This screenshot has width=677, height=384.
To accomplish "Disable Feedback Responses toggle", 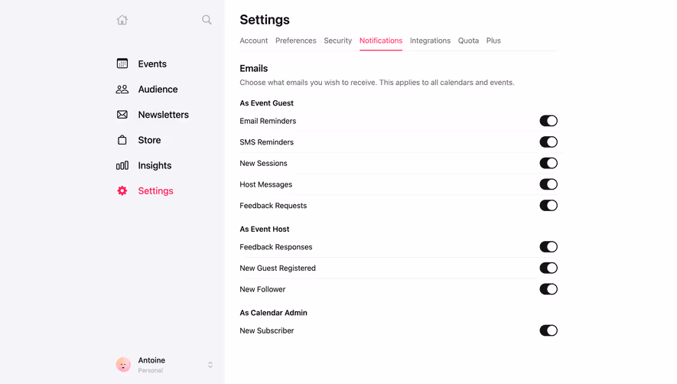I will coord(548,247).
